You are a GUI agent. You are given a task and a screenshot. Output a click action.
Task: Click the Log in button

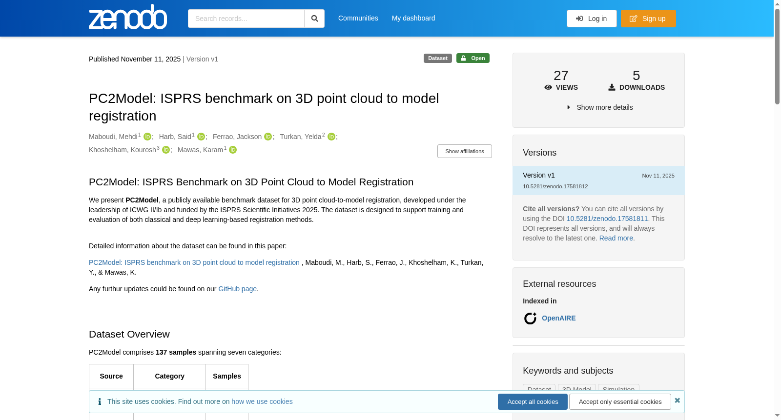(x=592, y=19)
